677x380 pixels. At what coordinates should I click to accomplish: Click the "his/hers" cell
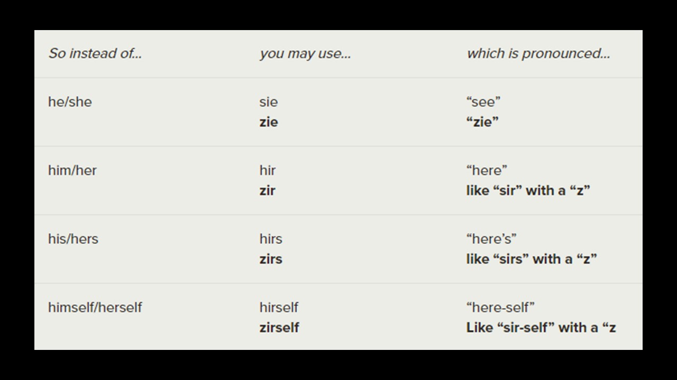[x=73, y=239]
